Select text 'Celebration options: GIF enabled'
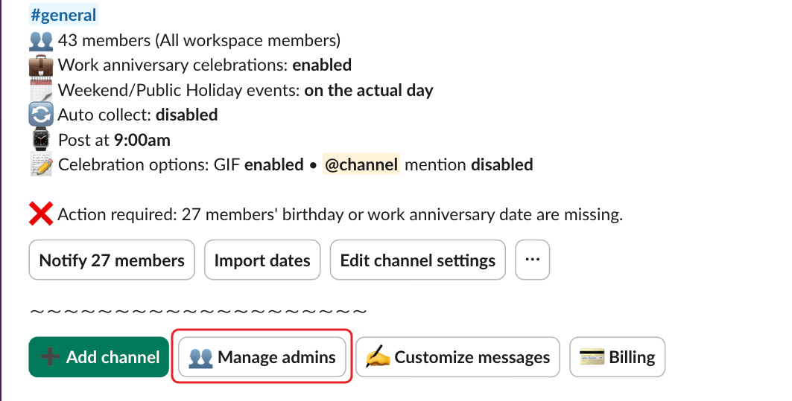792x401 pixels. (x=181, y=164)
